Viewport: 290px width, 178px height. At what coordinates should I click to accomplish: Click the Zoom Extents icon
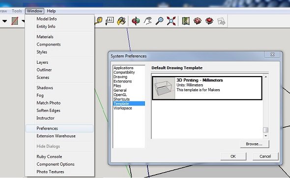click(x=171, y=21)
